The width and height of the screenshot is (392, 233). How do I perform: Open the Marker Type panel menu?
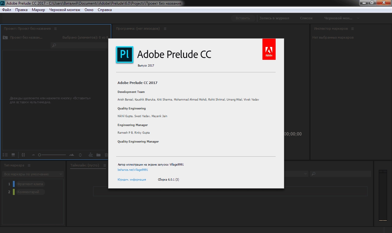click(29, 165)
